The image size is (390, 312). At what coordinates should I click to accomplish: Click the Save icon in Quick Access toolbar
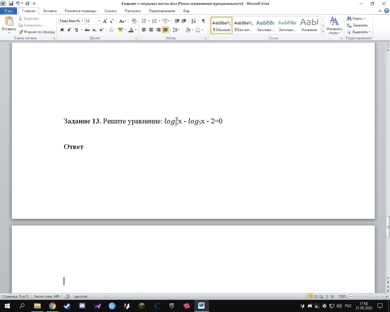pyautogui.click(x=11, y=3)
